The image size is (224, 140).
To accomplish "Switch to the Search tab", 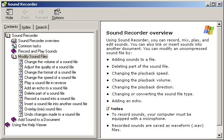I will tap(41, 27).
